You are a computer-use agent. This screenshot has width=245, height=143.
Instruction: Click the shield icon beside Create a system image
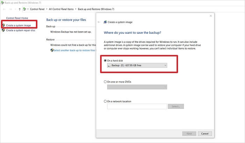coord(4,25)
